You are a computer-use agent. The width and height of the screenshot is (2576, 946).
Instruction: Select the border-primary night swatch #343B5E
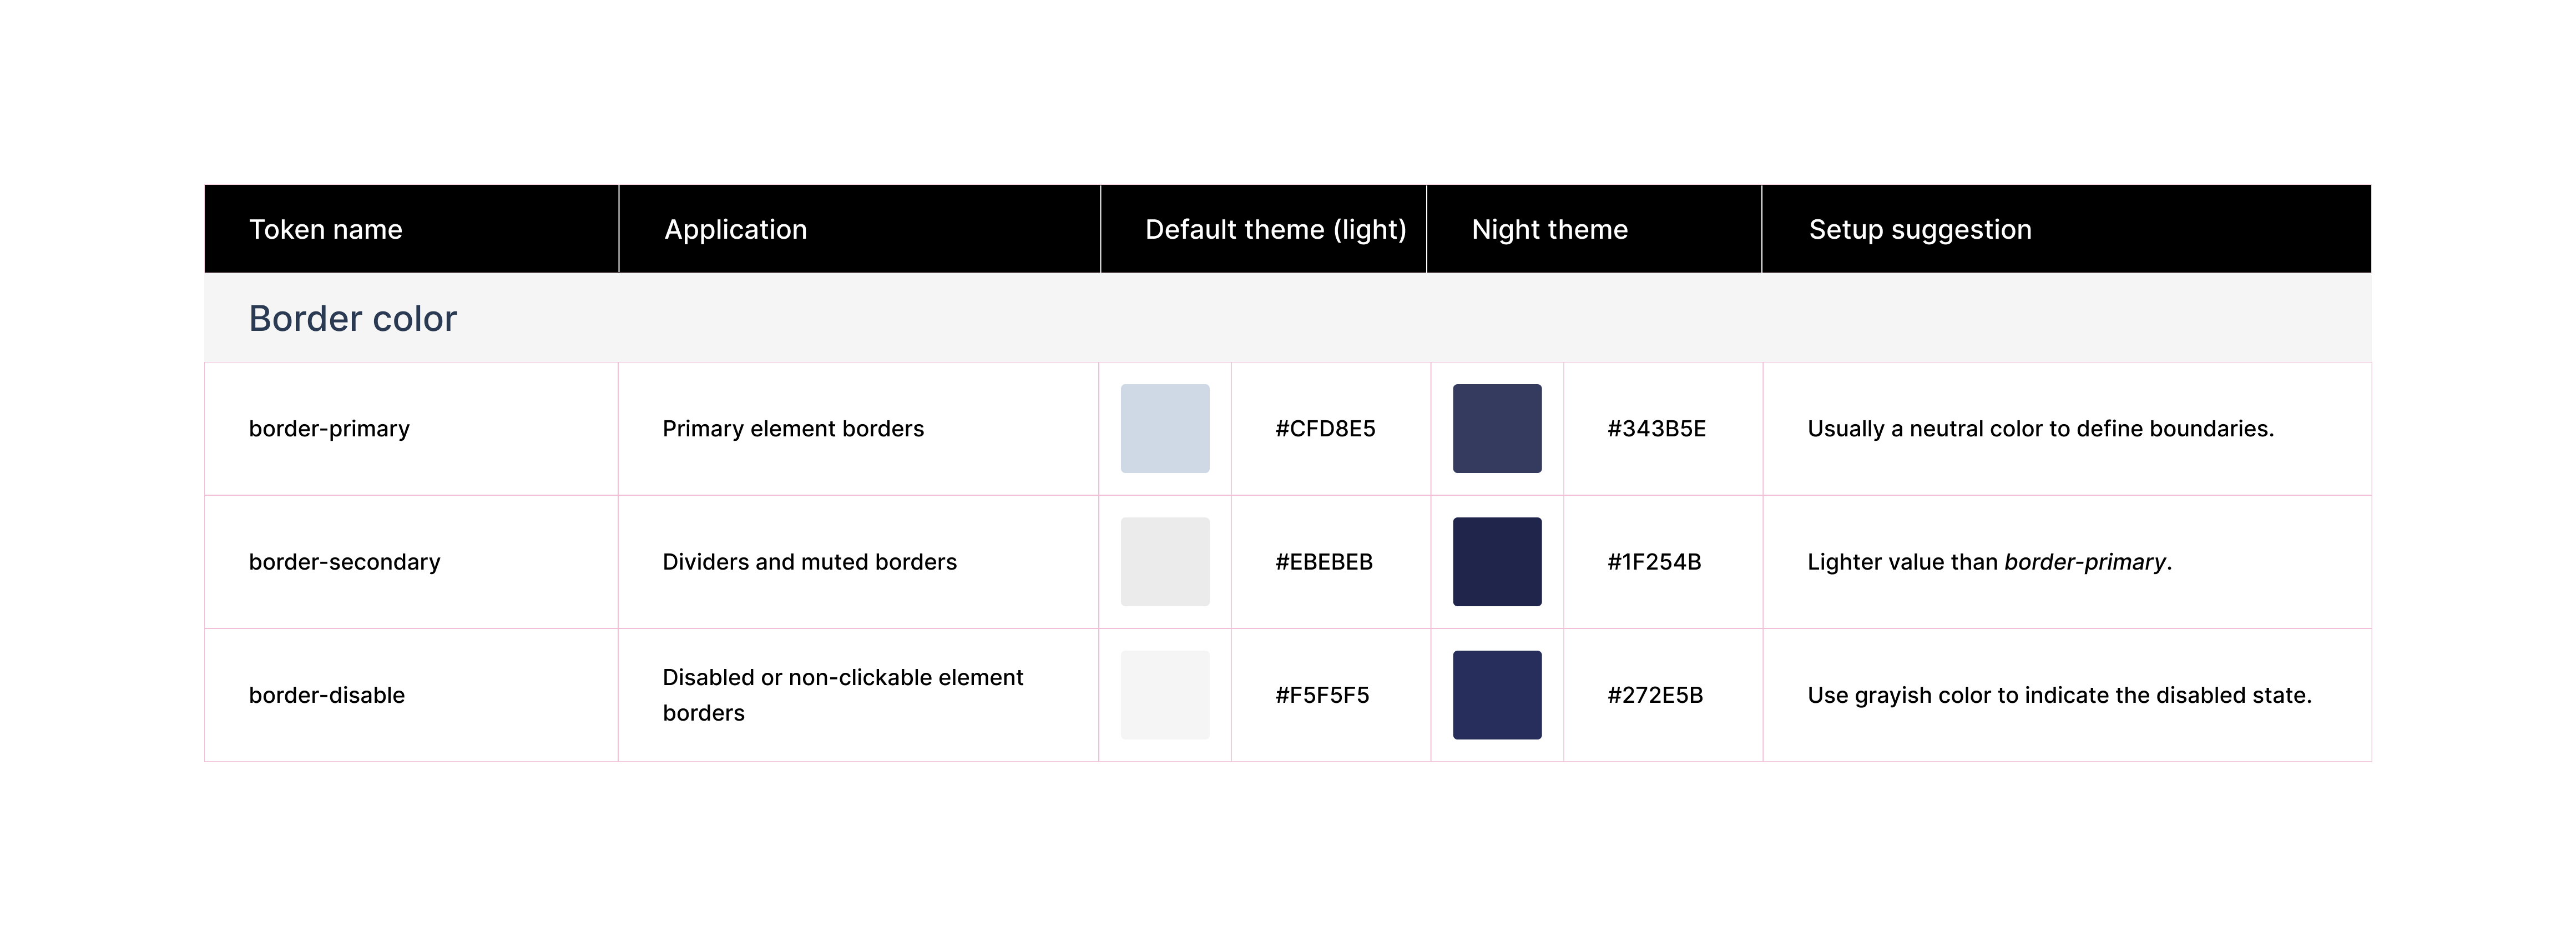(1497, 428)
